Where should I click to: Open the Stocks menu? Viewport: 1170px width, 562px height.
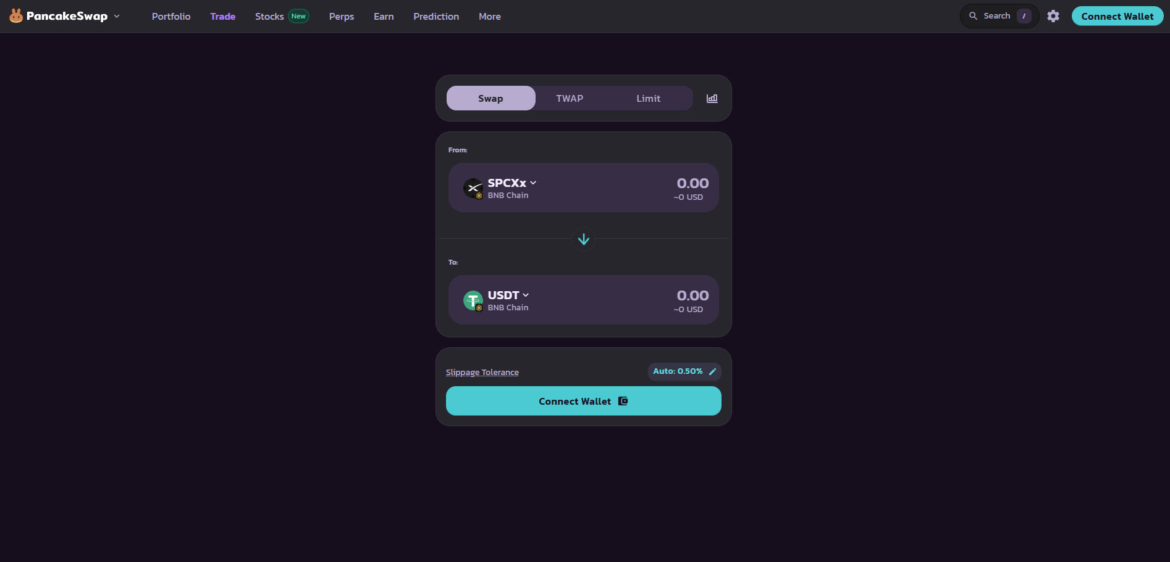tap(269, 17)
